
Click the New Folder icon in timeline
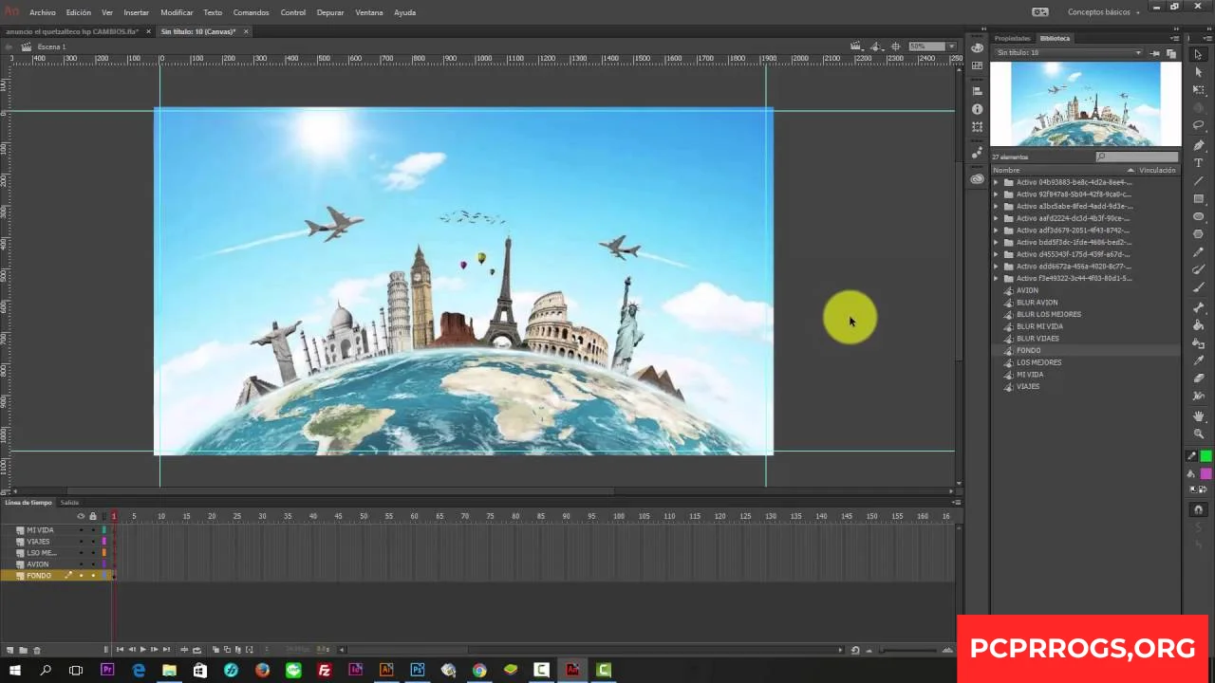[24, 650]
